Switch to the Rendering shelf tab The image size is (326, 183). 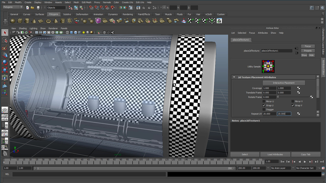click(x=128, y=14)
